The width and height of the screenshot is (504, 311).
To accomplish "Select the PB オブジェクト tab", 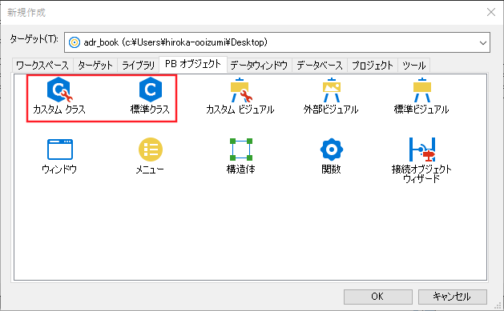I will pos(193,64).
